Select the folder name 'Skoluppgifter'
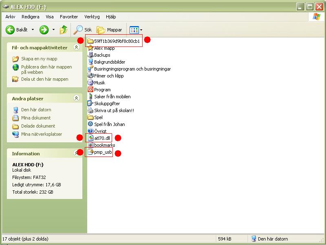Screen dimensions: 326x245 [x=107, y=104]
